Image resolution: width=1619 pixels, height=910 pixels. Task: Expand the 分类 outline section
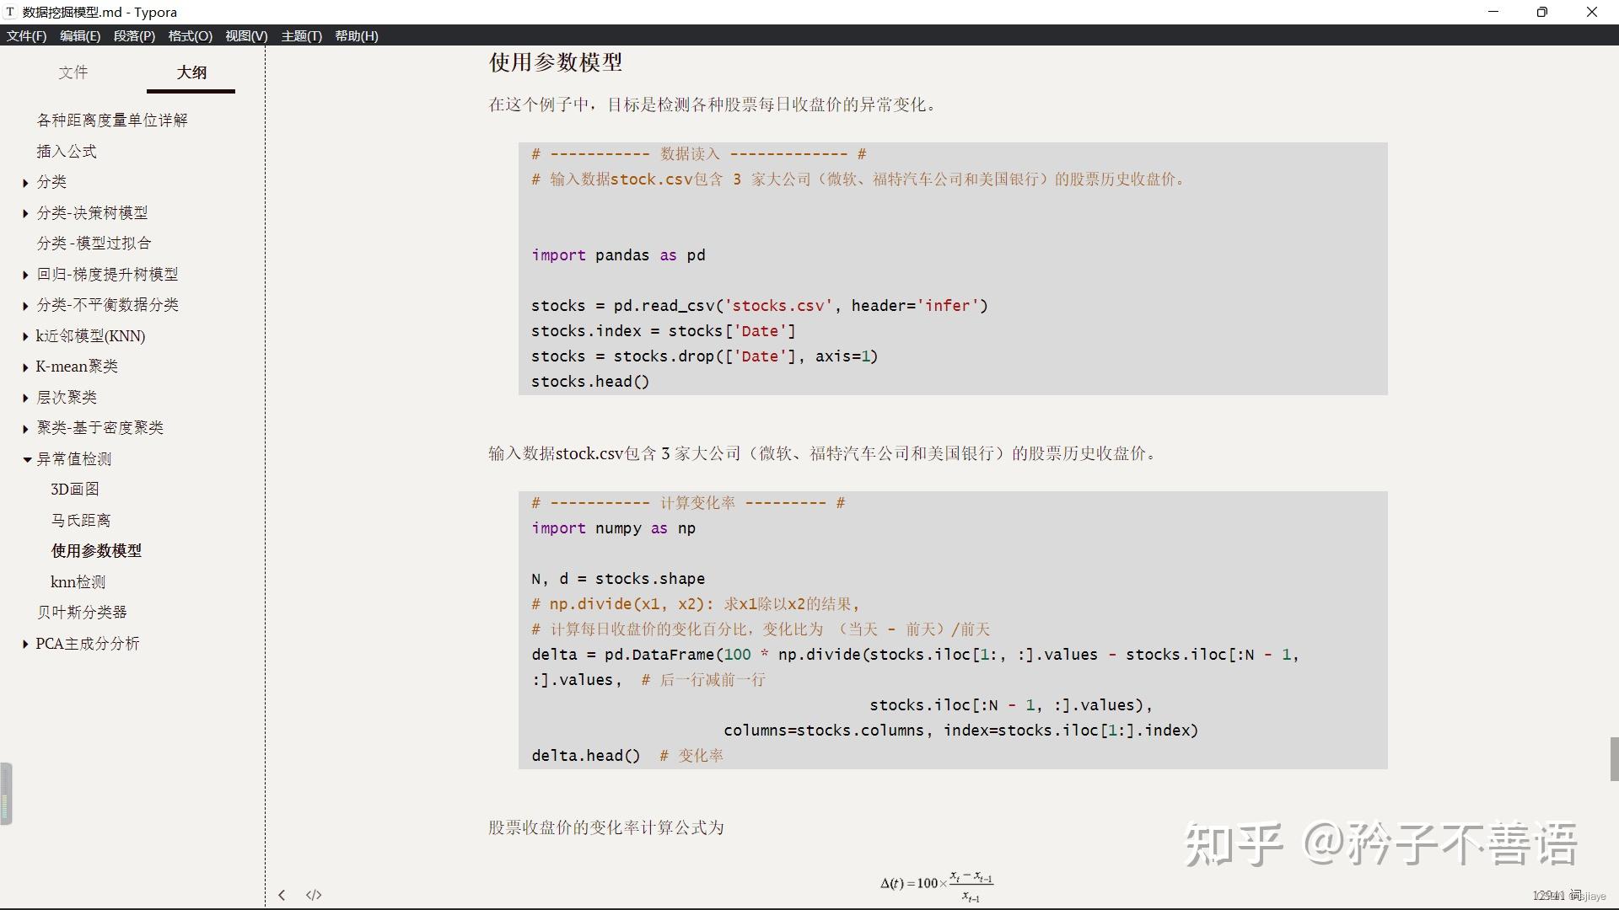tap(25, 183)
